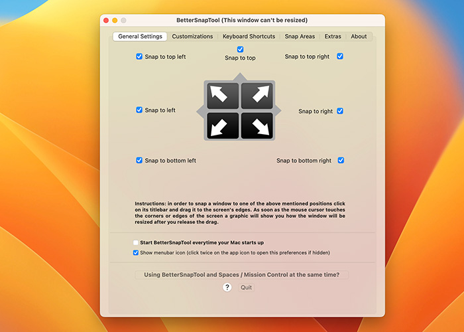464x332 pixels.
Task: Open the Extras tab
Action: click(x=333, y=37)
